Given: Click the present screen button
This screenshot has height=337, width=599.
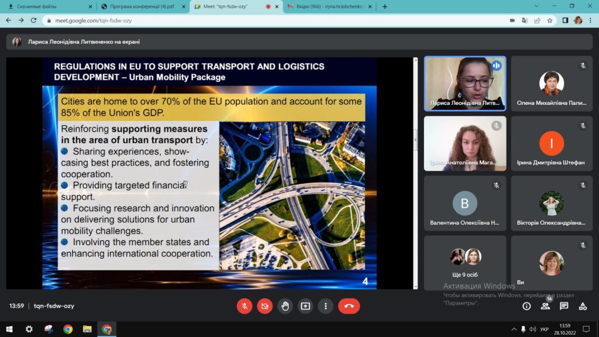Looking at the screenshot, I should click(305, 306).
